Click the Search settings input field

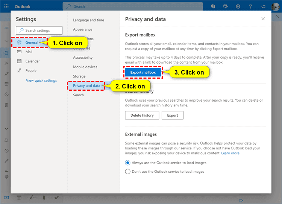[x=39, y=30]
